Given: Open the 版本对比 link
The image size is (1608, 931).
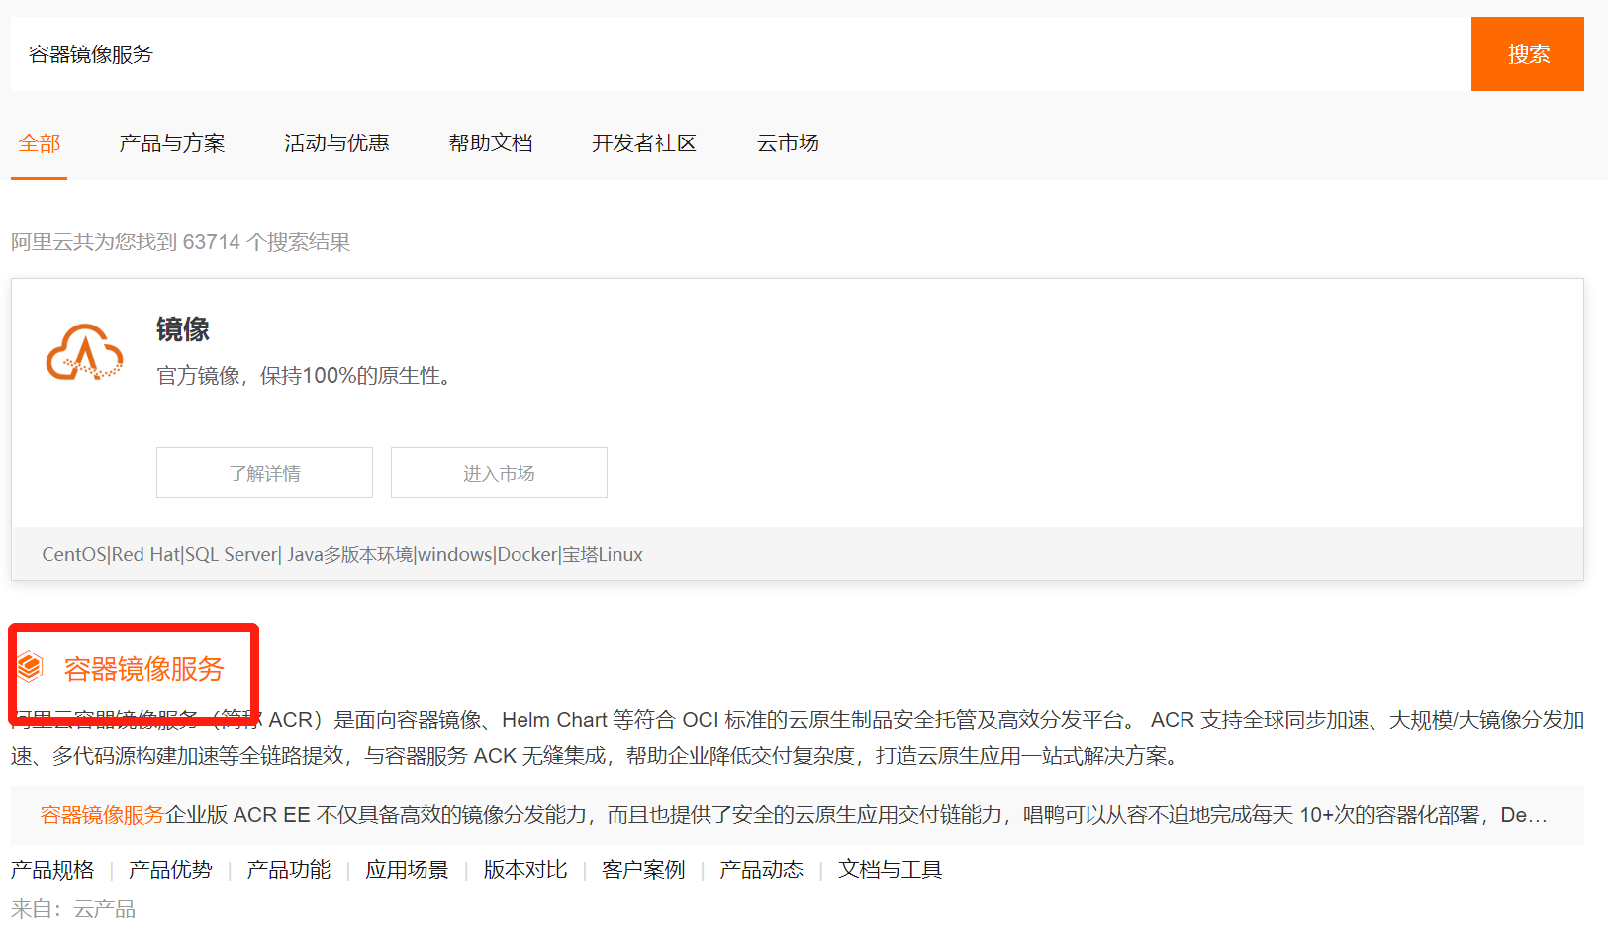Looking at the screenshot, I should click(525, 870).
